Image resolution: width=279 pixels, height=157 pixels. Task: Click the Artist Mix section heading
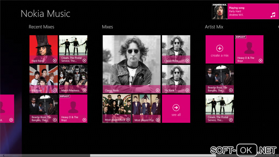click(214, 27)
